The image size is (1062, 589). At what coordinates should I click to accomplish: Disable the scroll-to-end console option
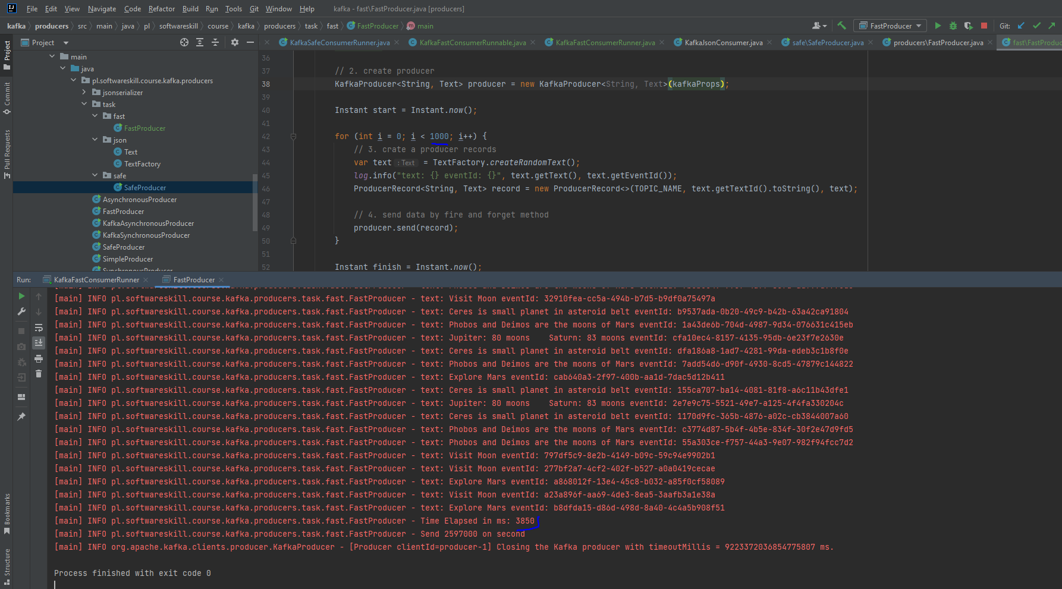[x=39, y=343]
